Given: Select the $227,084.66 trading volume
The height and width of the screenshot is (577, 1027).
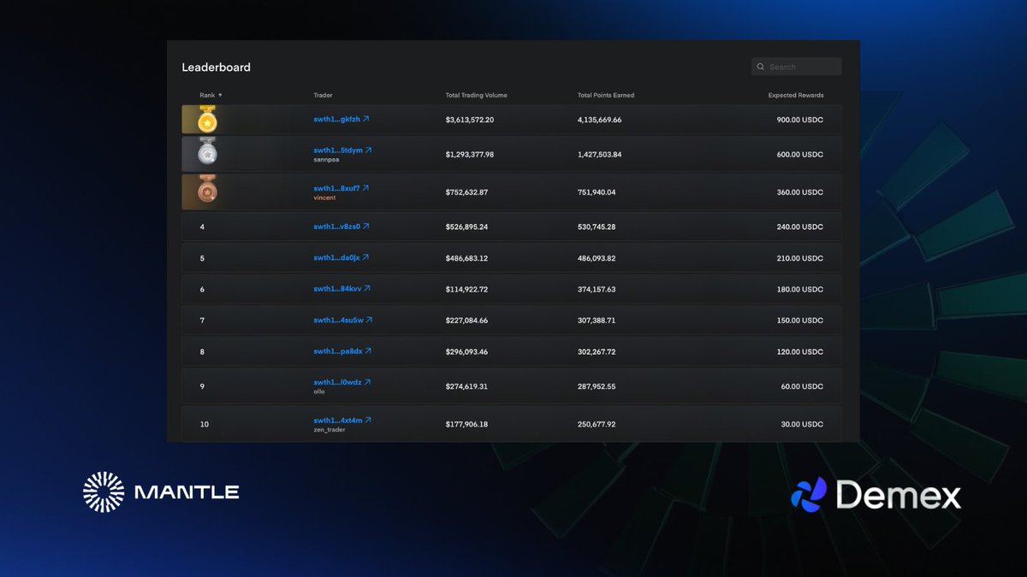Looking at the screenshot, I should 466,321.
